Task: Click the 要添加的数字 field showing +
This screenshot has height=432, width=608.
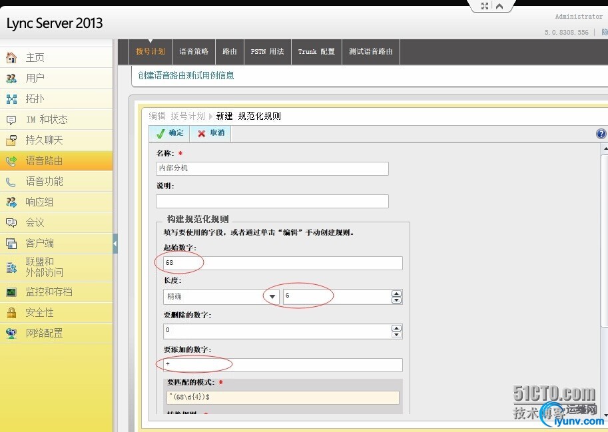Action: [282, 365]
